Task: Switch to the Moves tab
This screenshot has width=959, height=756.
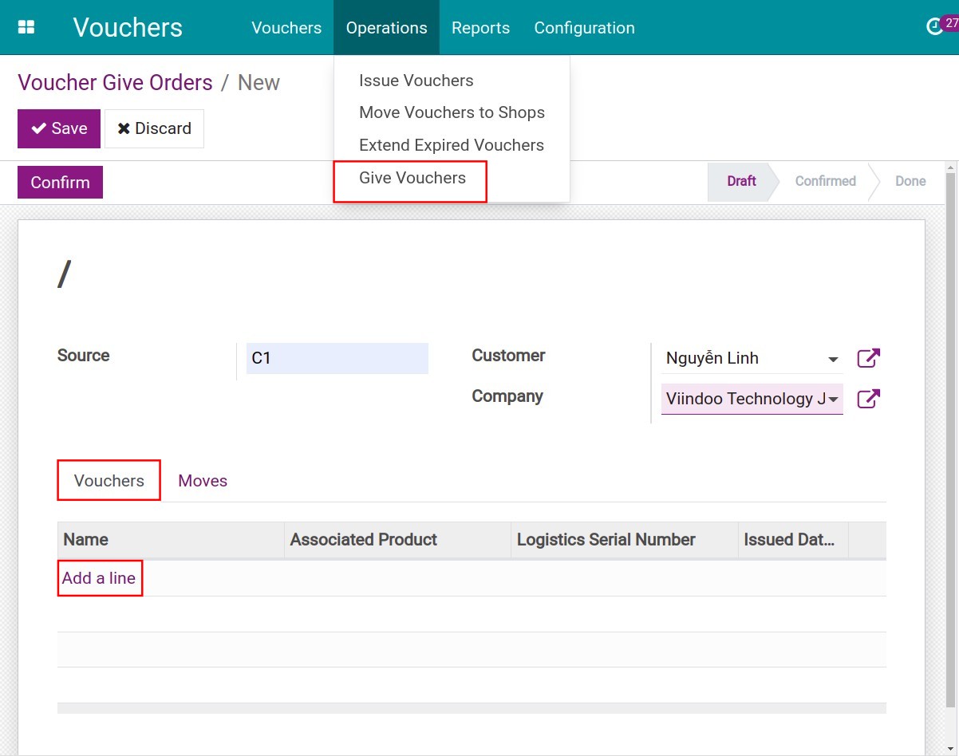Action: 203,481
